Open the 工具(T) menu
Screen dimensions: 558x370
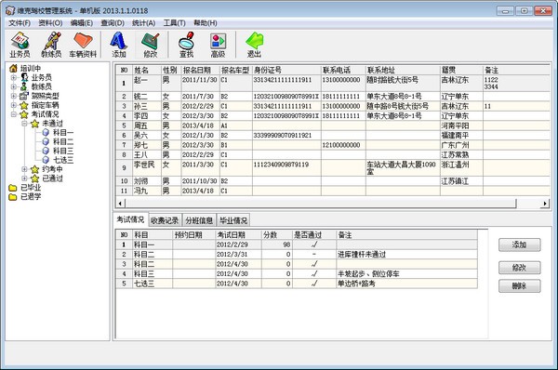click(175, 23)
